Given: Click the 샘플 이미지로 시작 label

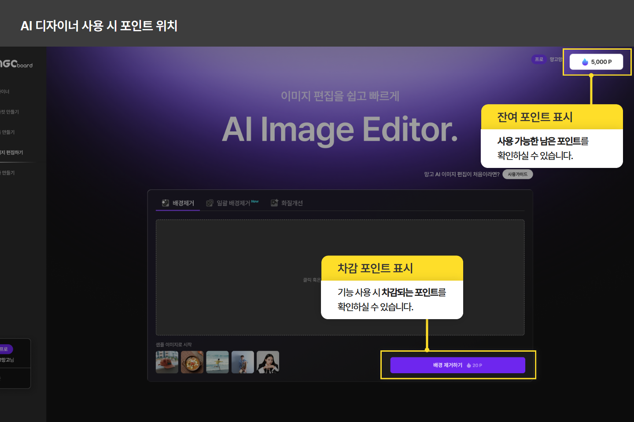Looking at the screenshot, I should pyautogui.click(x=174, y=345).
